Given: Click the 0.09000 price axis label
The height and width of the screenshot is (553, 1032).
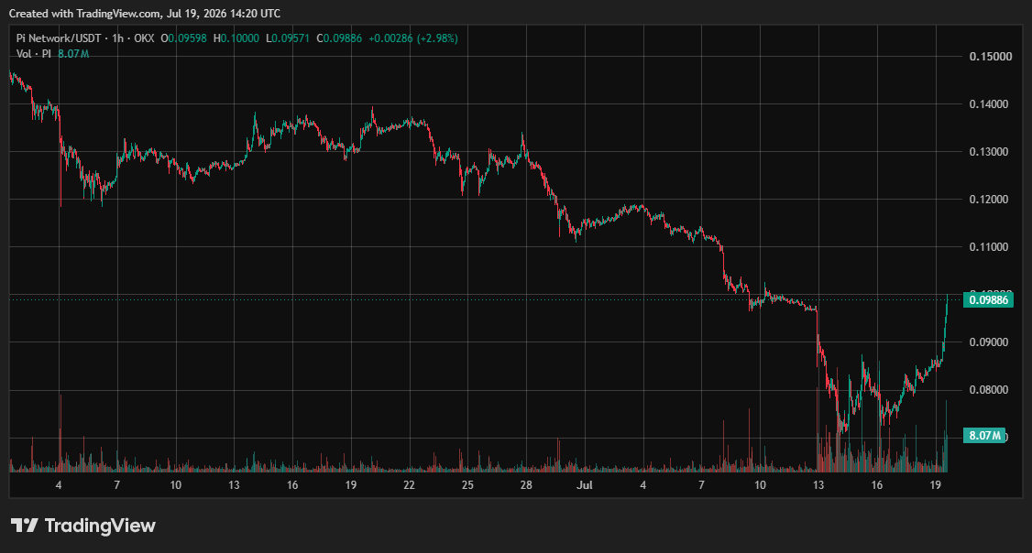Looking at the screenshot, I should click(x=989, y=342).
